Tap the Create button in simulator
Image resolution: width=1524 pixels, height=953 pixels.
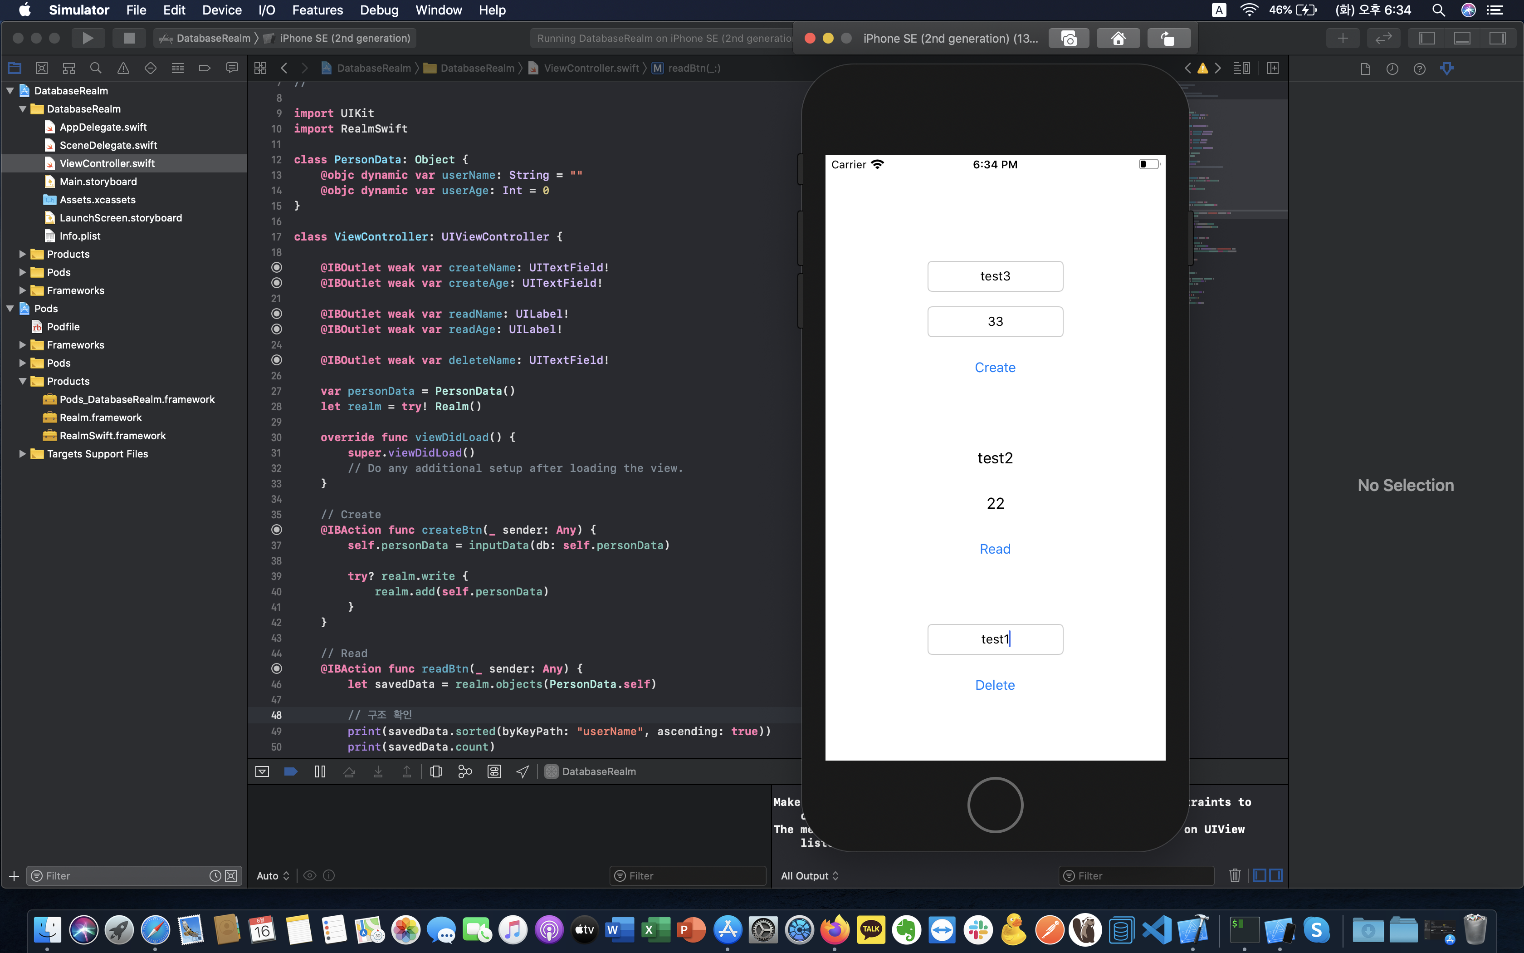(x=995, y=368)
